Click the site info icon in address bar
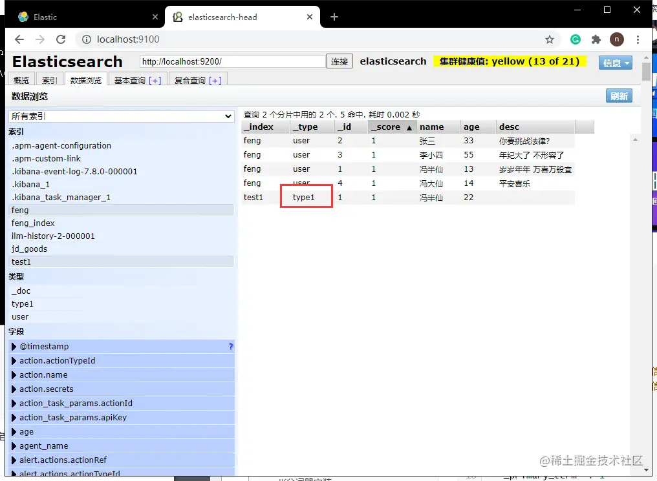Image resolution: width=657 pixels, height=481 pixels. pos(86,39)
